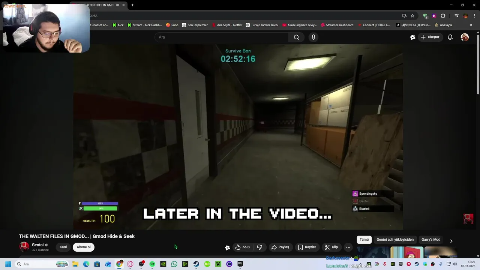Dislike the video with thumbs down
480x270 pixels.
(x=259, y=247)
